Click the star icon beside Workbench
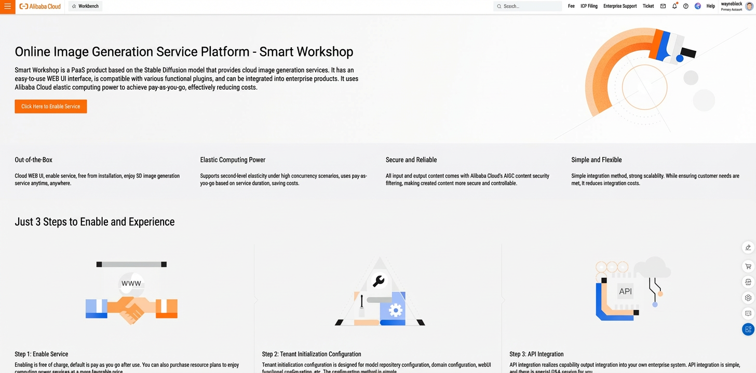 (74, 6)
